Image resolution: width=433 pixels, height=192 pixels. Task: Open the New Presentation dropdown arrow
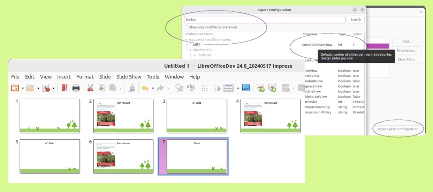coord(23,88)
